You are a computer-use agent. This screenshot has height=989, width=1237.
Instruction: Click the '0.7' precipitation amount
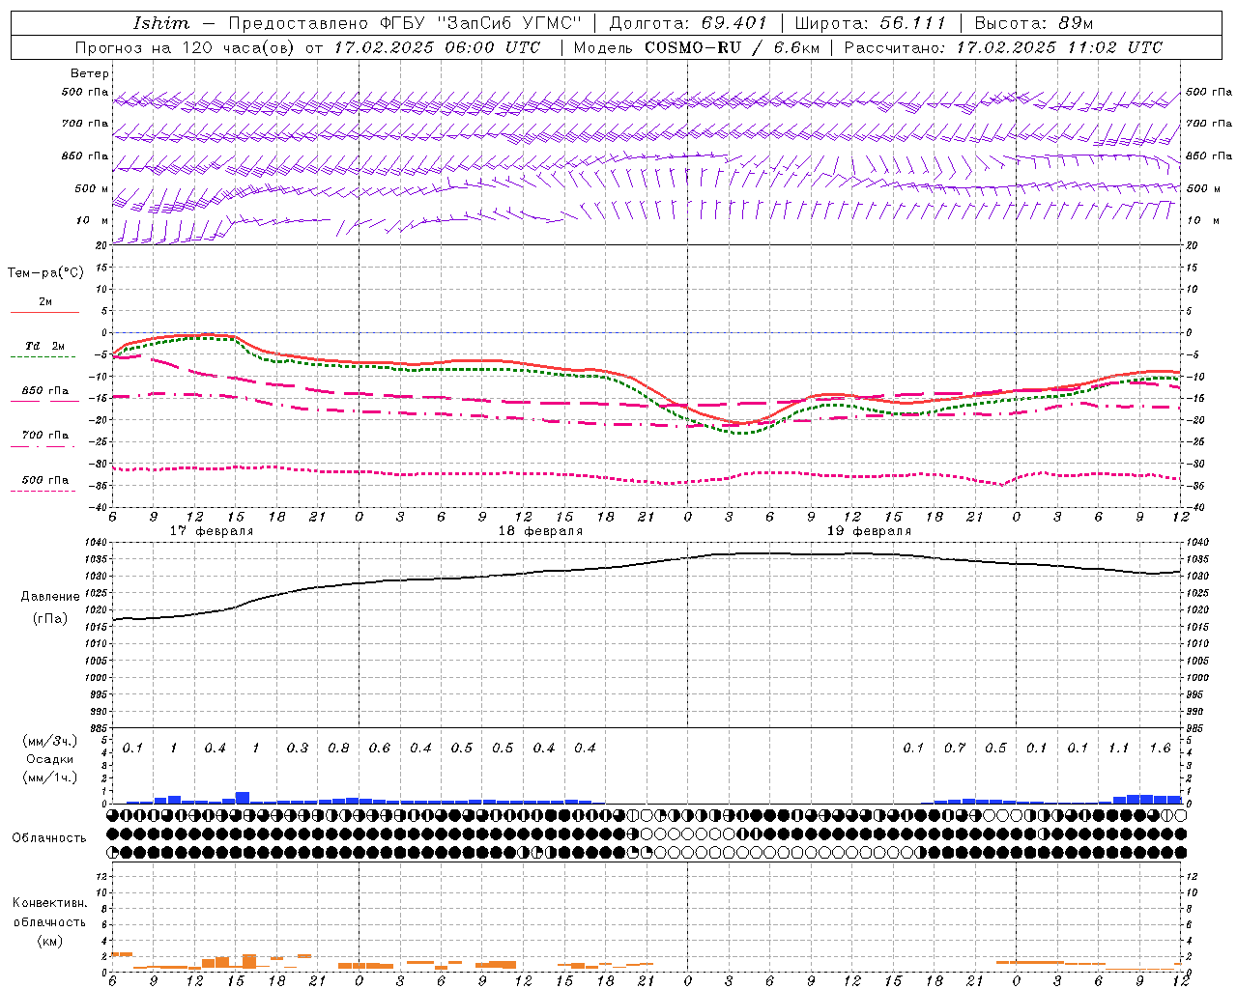pyautogui.click(x=955, y=748)
